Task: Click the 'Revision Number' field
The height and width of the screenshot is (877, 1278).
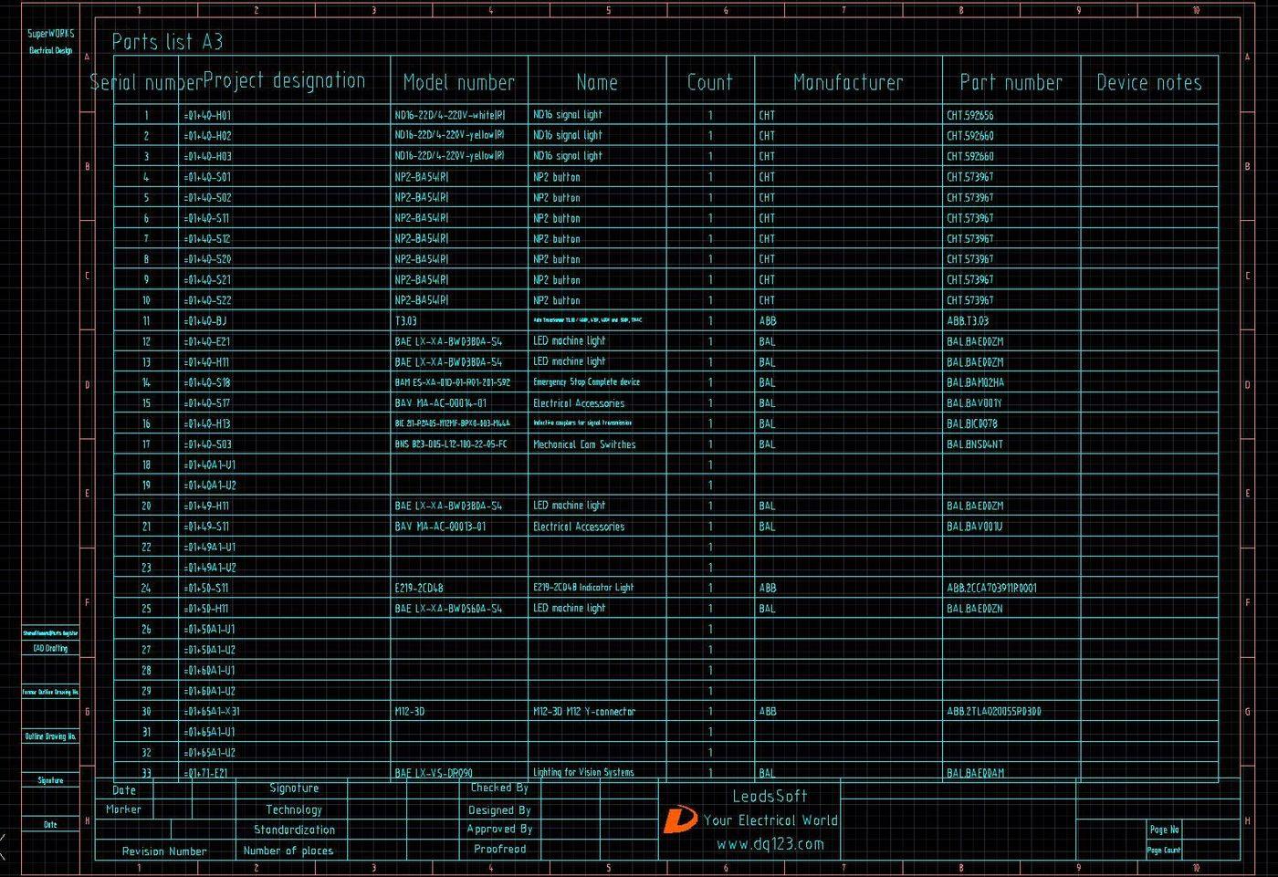Action: click(164, 851)
